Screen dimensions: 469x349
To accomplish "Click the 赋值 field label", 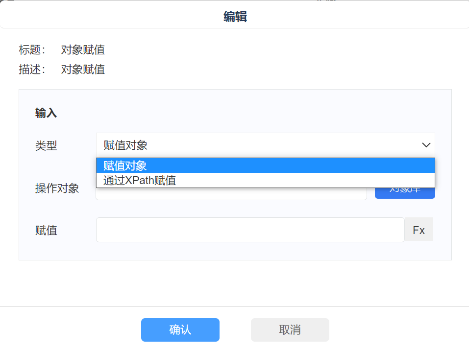I will pyautogui.click(x=46, y=231).
